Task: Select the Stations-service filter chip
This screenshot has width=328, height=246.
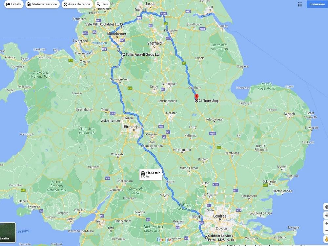Action: [x=42, y=4]
